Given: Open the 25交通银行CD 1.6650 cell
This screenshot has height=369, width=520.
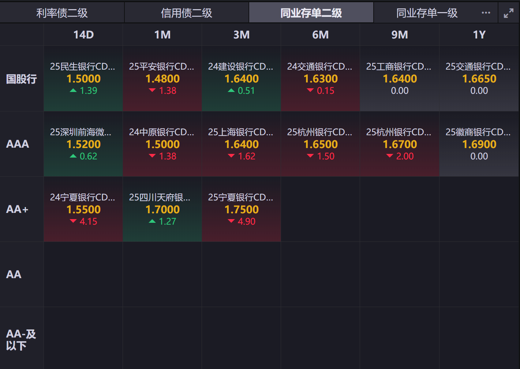Looking at the screenshot, I should click(x=479, y=79).
